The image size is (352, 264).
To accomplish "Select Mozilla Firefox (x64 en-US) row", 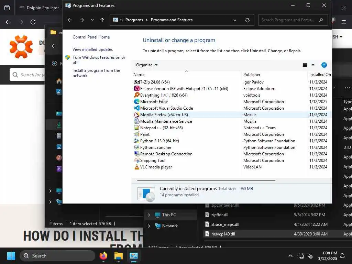I will click(x=232, y=115).
